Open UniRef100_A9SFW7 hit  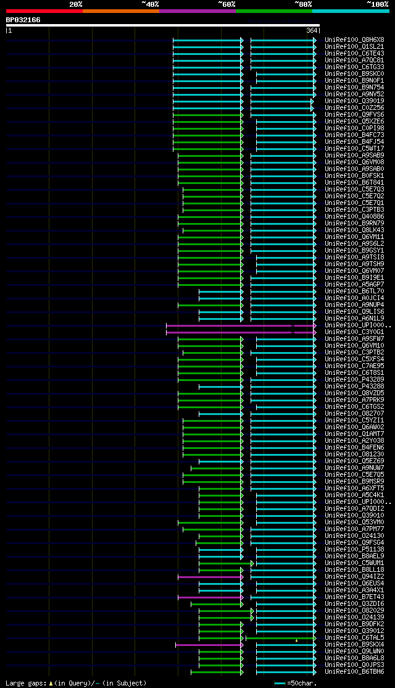(355, 339)
